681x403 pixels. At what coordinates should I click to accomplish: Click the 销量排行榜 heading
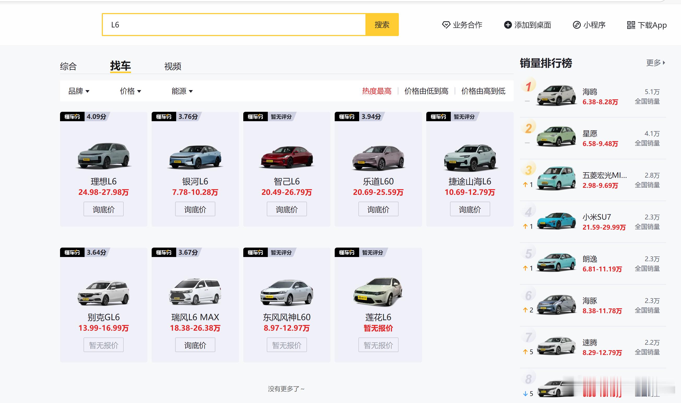(546, 63)
